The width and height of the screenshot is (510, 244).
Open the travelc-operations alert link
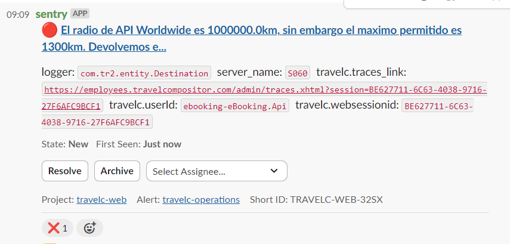pyautogui.click(x=201, y=200)
